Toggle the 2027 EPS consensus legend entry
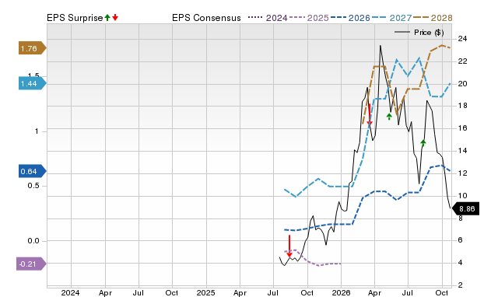The height and width of the screenshot is (297, 498). point(392,18)
